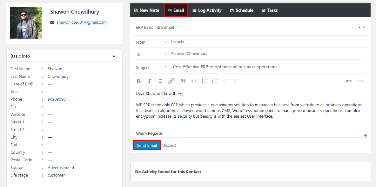Switch to the New Note tab
376x187 pixels.
[147, 10]
